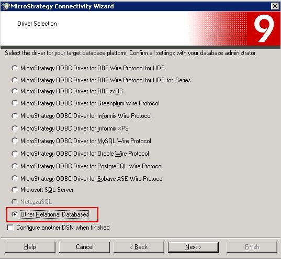281x259 pixels.
Task: Go Back to the previous wizard step
Action: pos(139,247)
